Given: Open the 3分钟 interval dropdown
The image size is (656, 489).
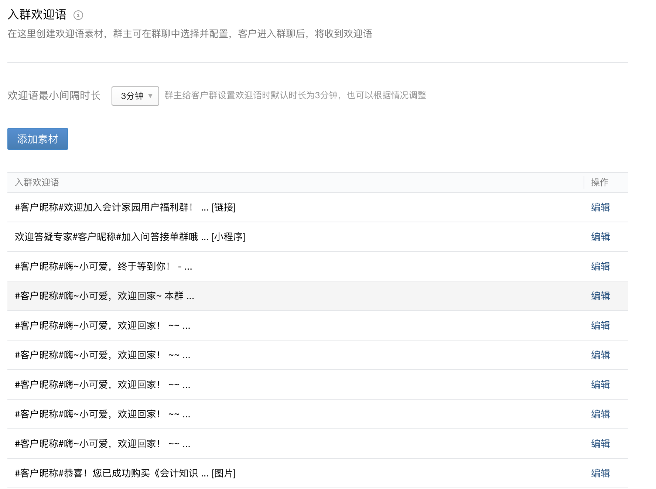Looking at the screenshot, I should click(x=135, y=96).
